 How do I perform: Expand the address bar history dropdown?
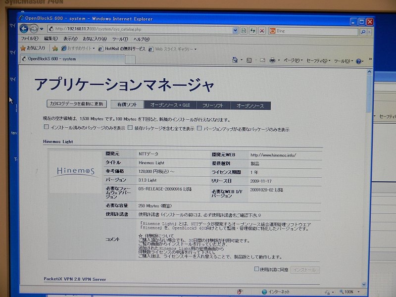[235, 31]
